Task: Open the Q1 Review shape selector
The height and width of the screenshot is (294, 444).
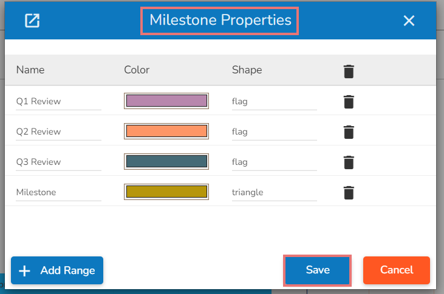Action: click(x=274, y=101)
